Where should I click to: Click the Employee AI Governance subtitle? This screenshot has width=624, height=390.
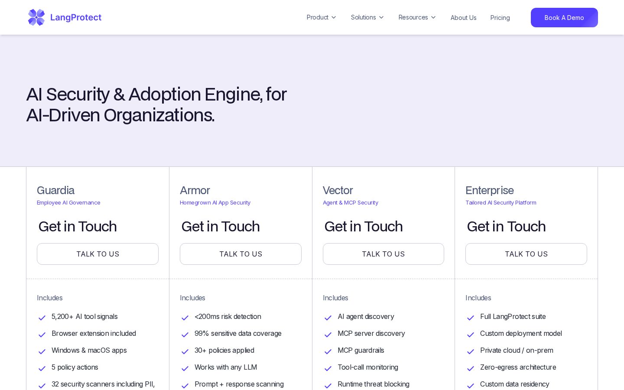tap(68, 202)
